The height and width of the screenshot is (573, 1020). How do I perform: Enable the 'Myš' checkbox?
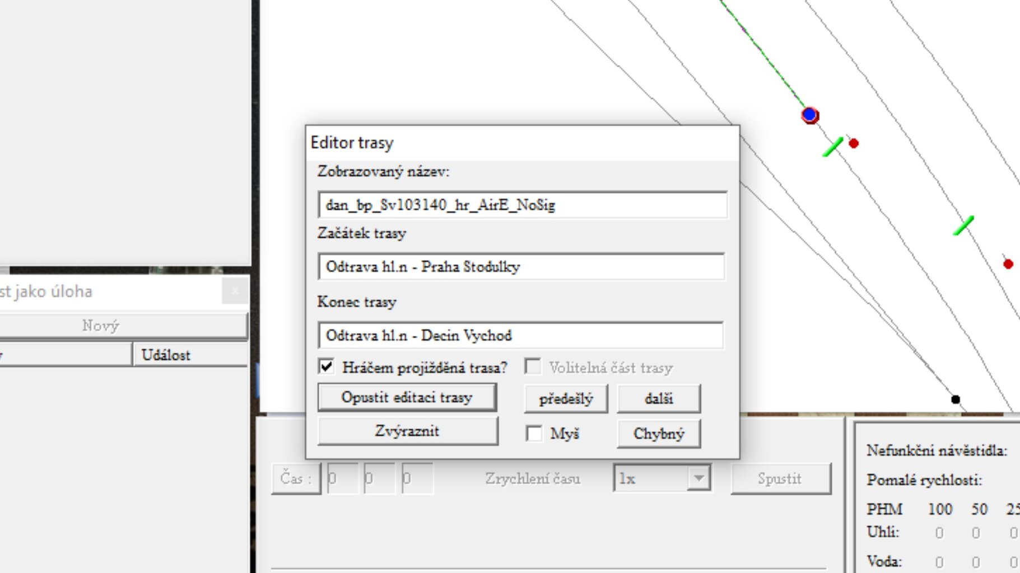coord(534,434)
